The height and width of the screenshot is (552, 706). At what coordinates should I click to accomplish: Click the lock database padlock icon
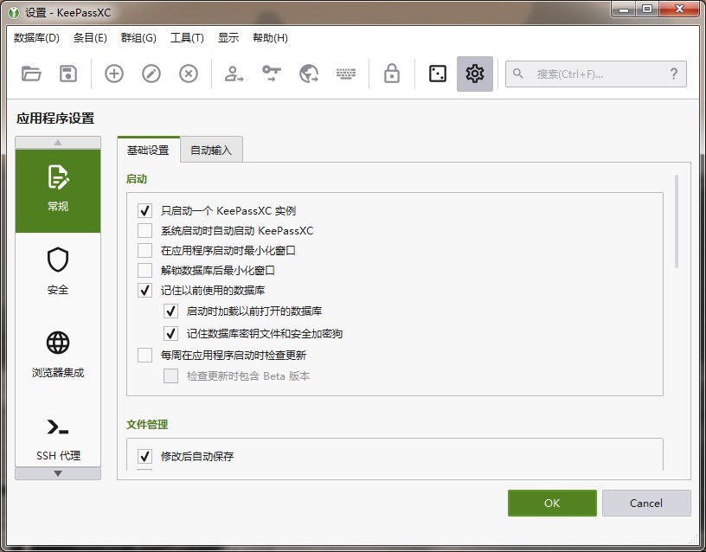[x=392, y=74]
